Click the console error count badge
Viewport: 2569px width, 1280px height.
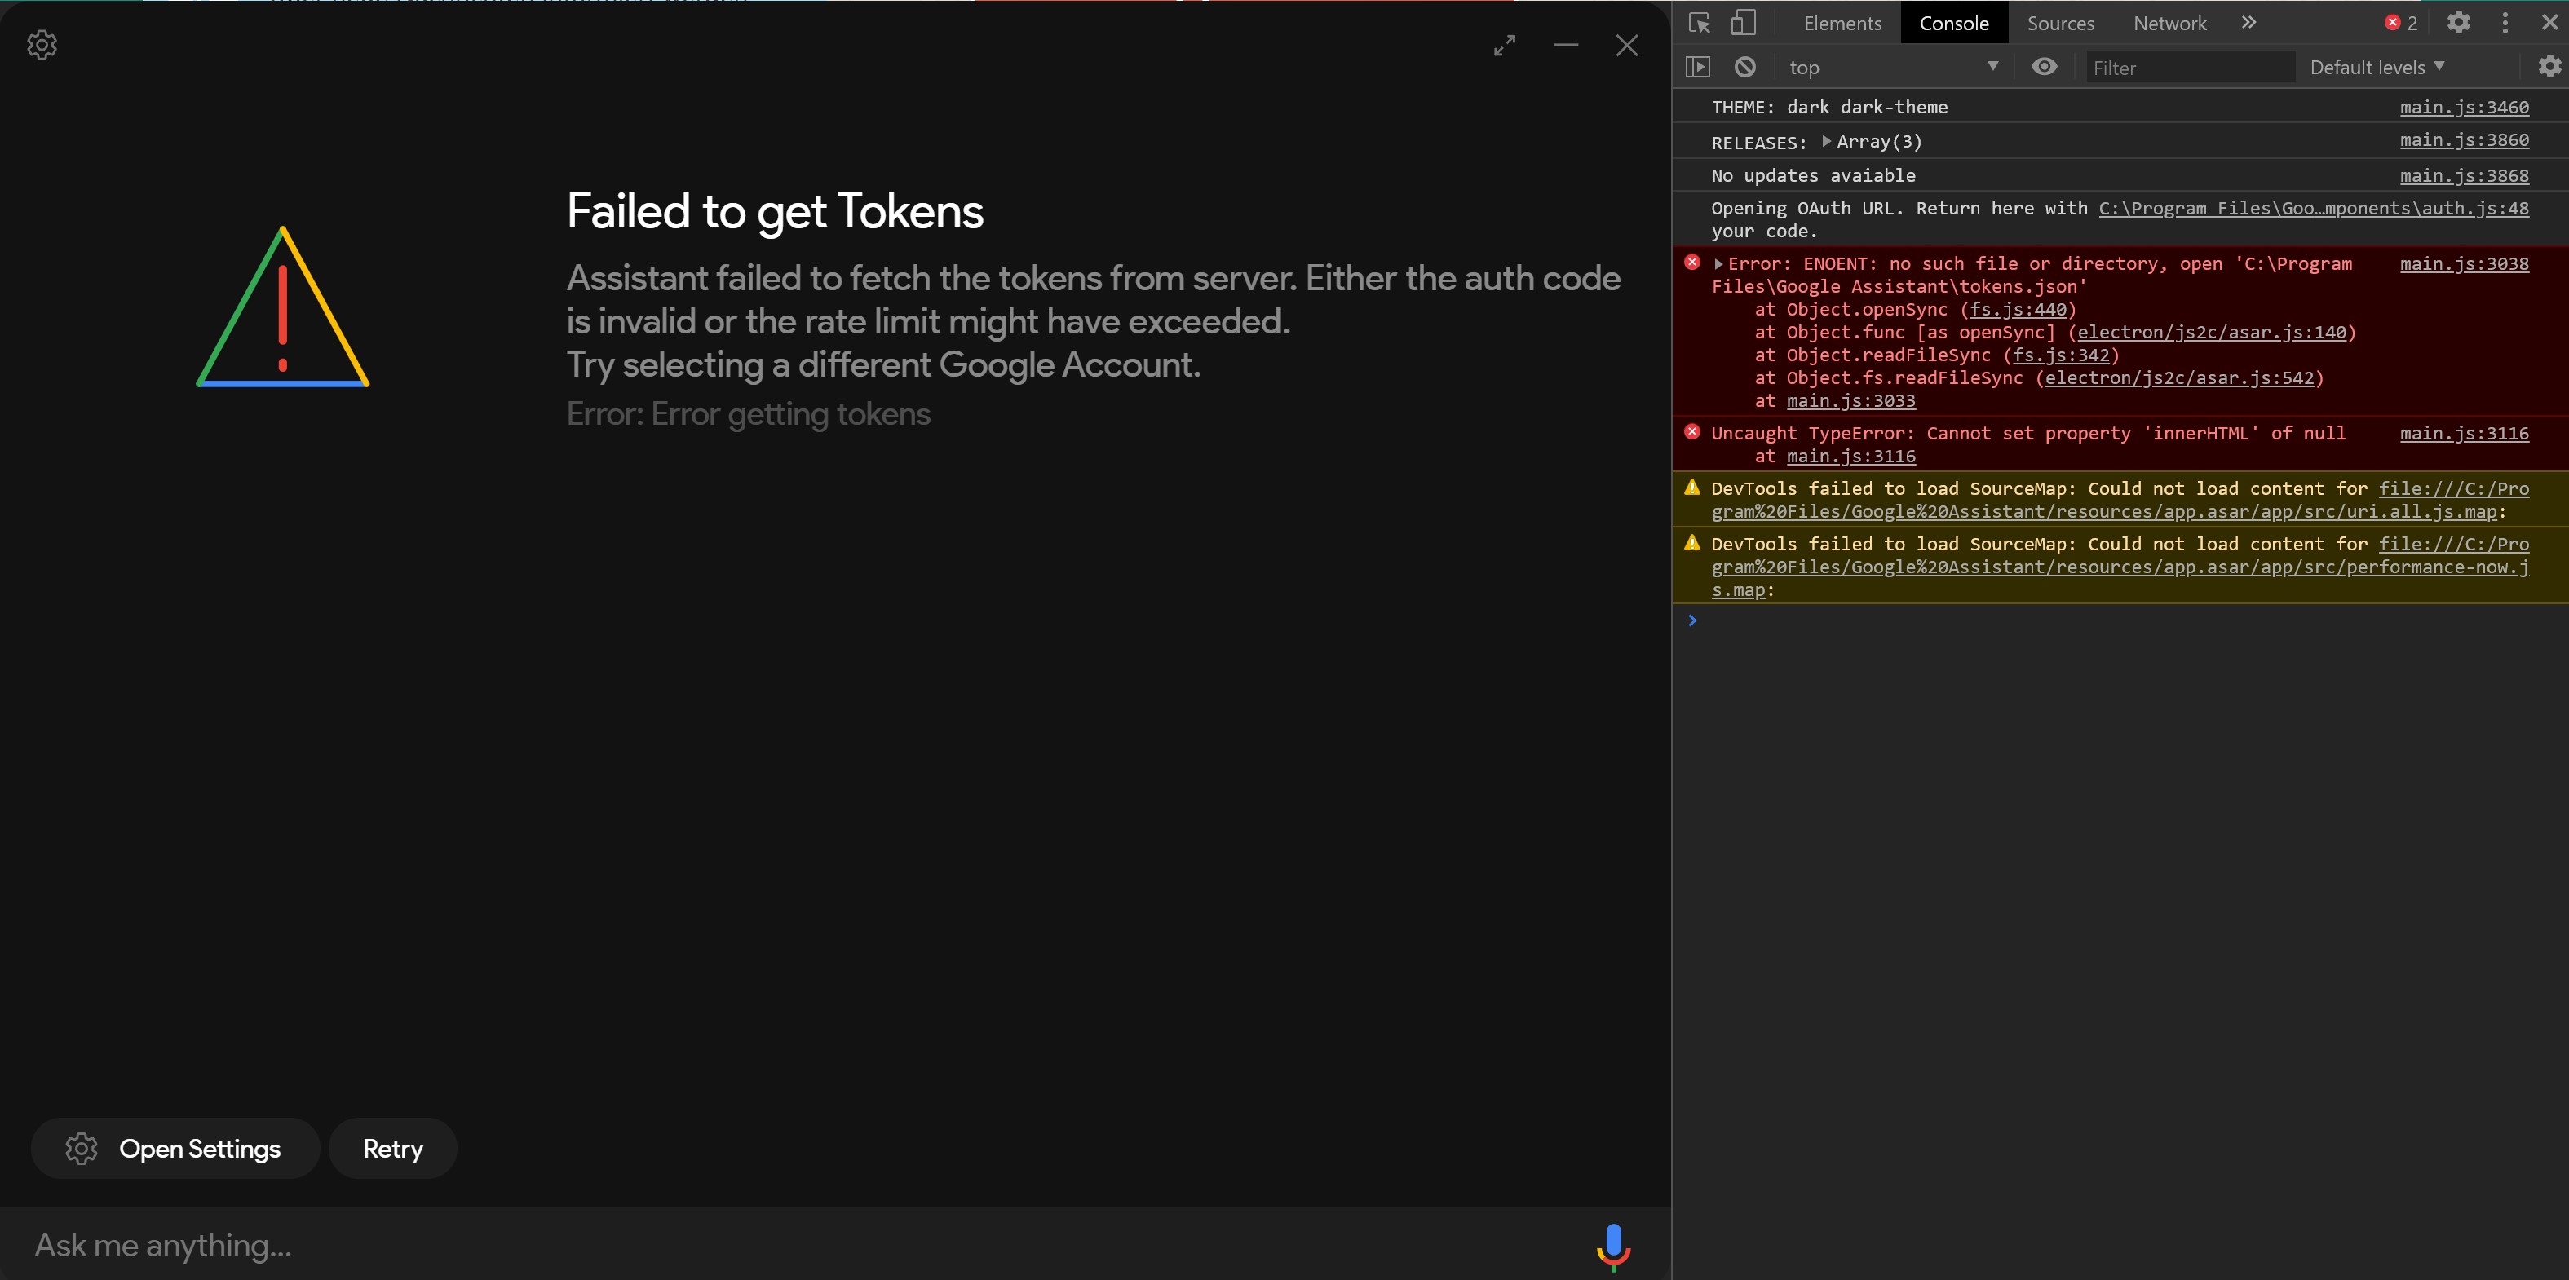pyautogui.click(x=2399, y=22)
